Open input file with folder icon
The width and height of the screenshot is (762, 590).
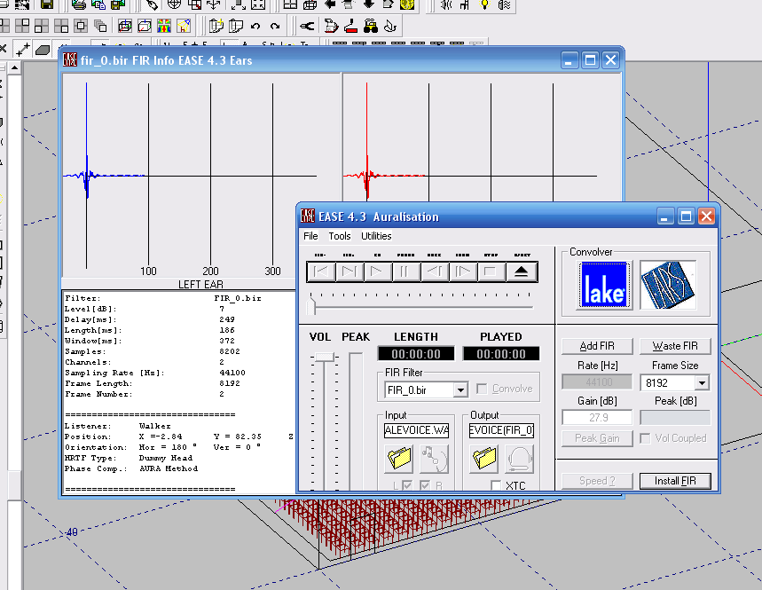pyautogui.click(x=399, y=459)
